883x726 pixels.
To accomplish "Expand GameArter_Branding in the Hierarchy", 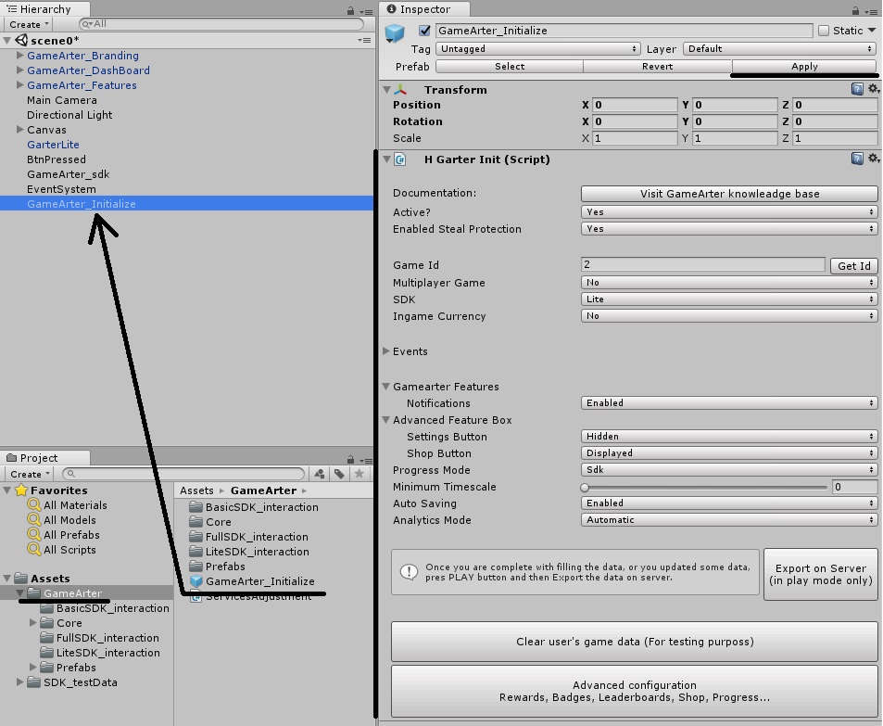I will [x=20, y=56].
